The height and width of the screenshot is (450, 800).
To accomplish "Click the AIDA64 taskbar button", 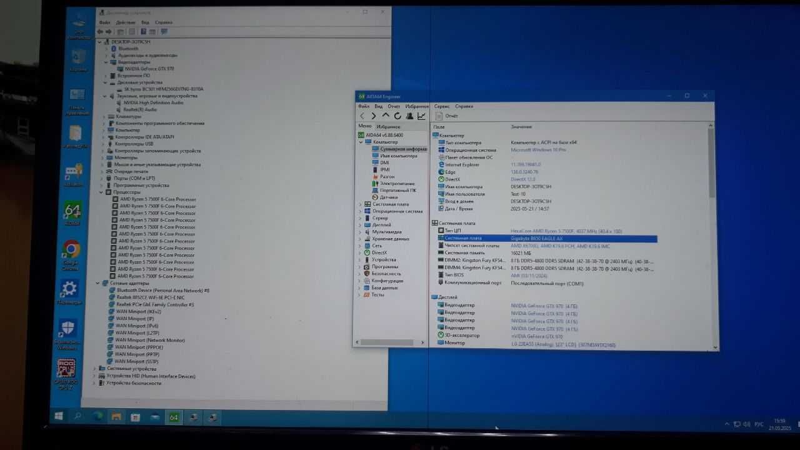I will [174, 417].
